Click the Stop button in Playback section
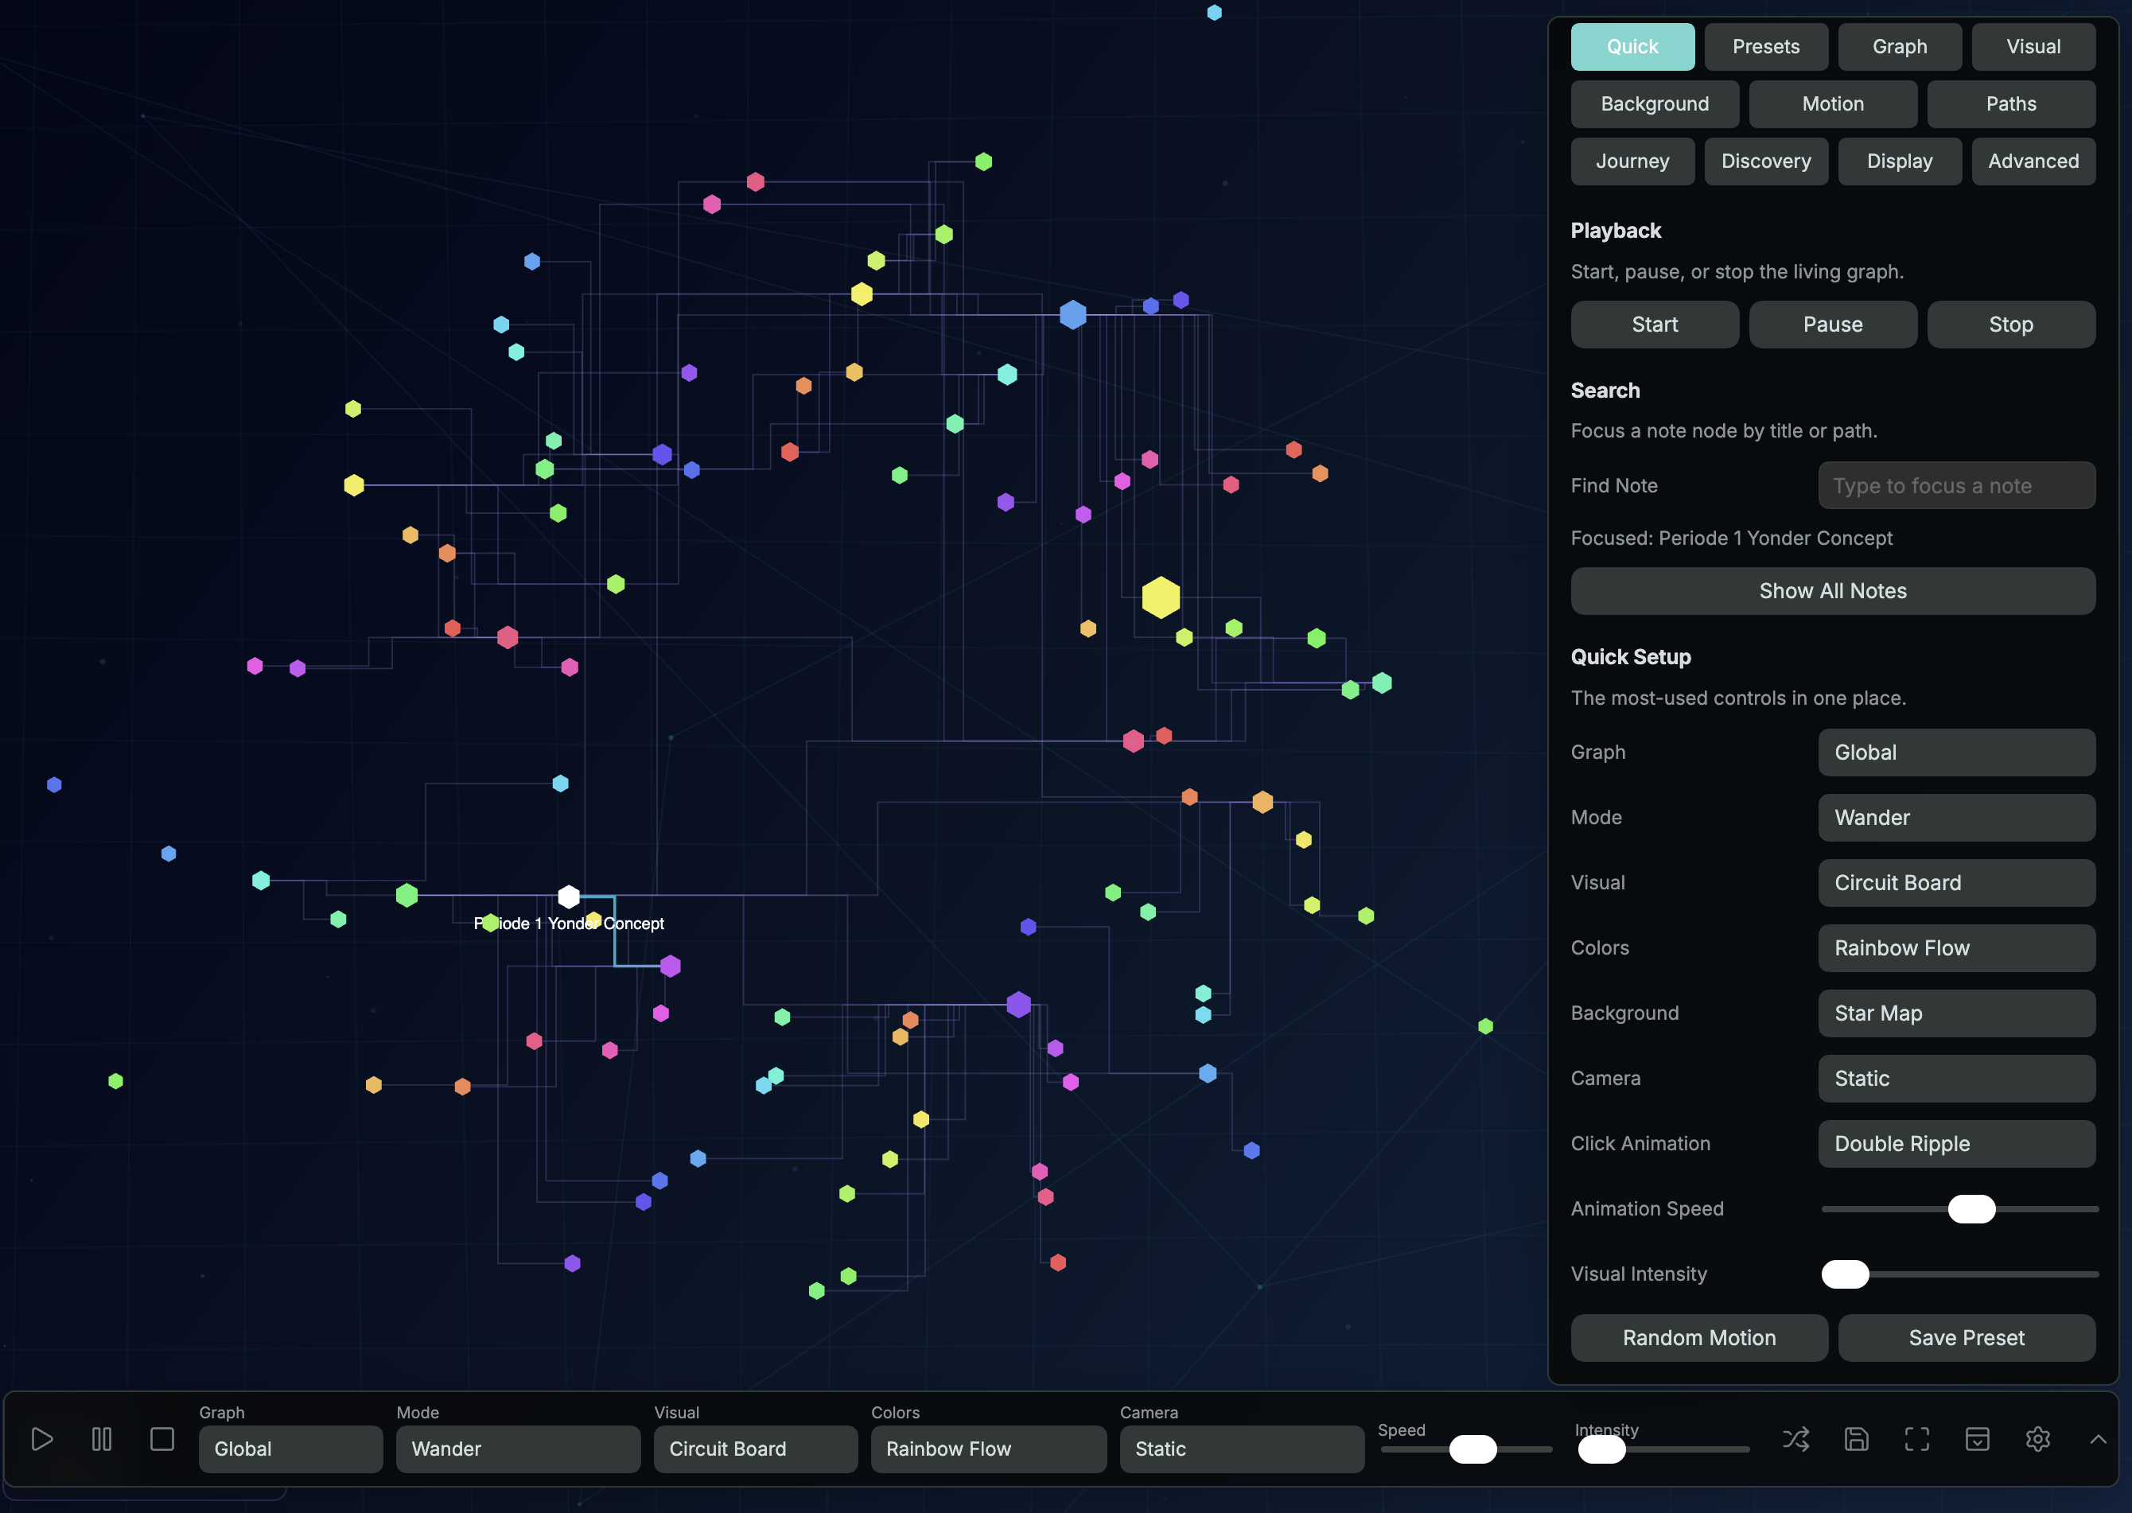 (2011, 325)
